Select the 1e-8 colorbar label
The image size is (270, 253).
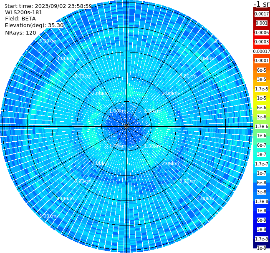[x=262, y=210]
